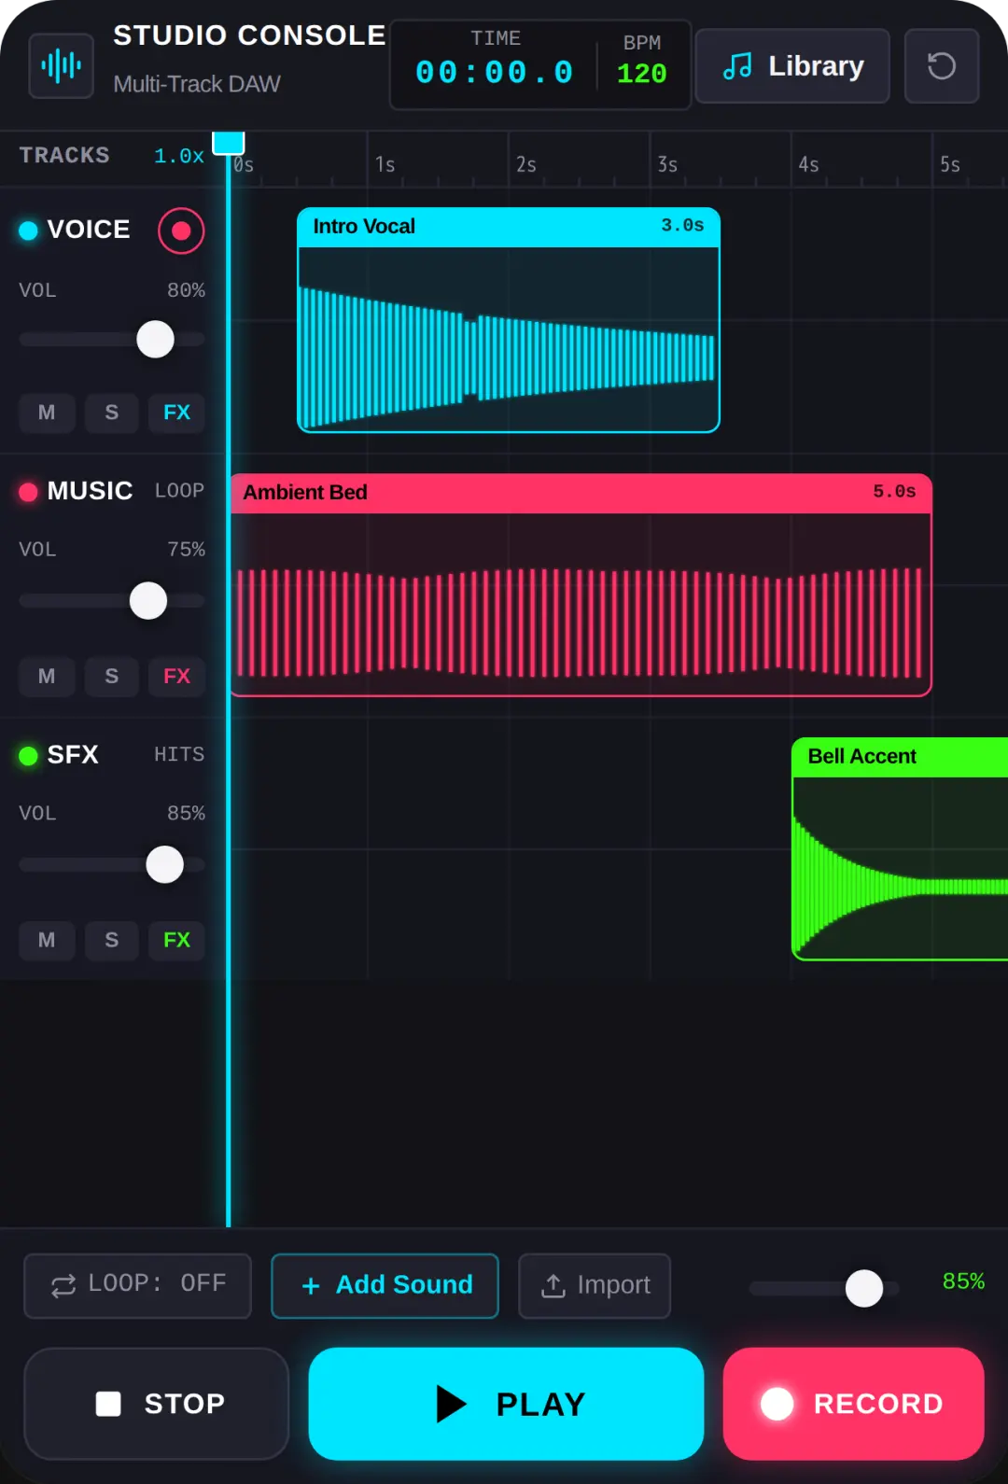The height and width of the screenshot is (1484, 1008).
Task: Mute the MUSIC track
Action: (47, 677)
